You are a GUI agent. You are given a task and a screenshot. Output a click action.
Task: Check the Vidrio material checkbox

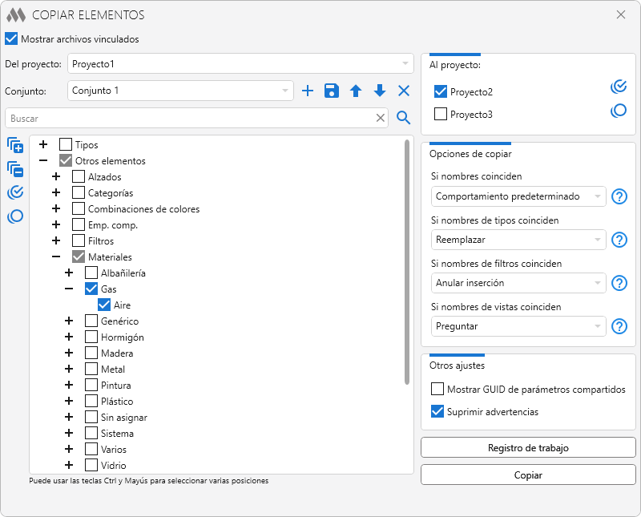91,465
